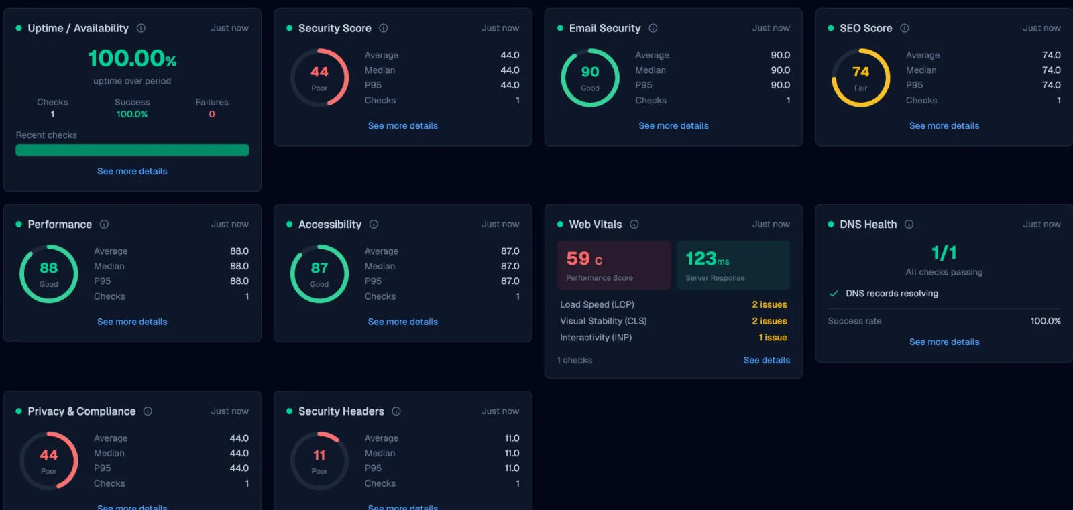Click info icon next to Uptime / Availability
Viewport: 1073px width, 510px height.
pyautogui.click(x=141, y=28)
